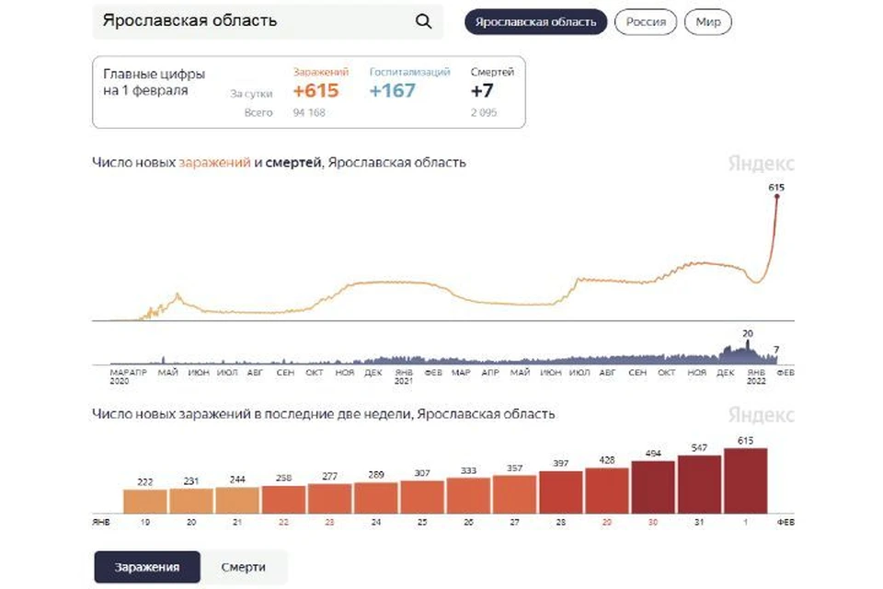Click the +615 daily infections figure

(x=315, y=90)
